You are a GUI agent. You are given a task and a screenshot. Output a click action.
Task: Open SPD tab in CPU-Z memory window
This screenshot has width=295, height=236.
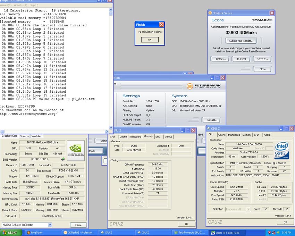click(158, 137)
